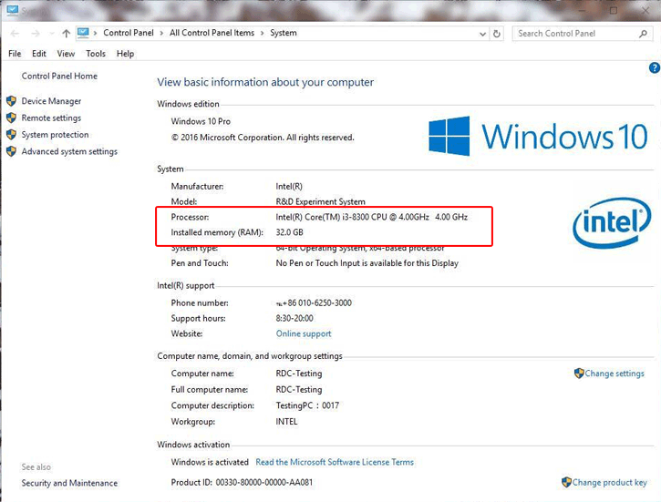The image size is (661, 502).
Task: Expand the chevron before Control Panel breadcrumb
Action: (x=95, y=34)
